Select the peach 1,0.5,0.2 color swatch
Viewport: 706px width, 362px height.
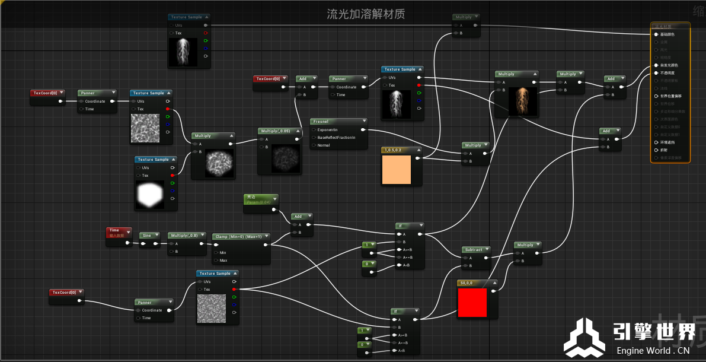coord(397,170)
